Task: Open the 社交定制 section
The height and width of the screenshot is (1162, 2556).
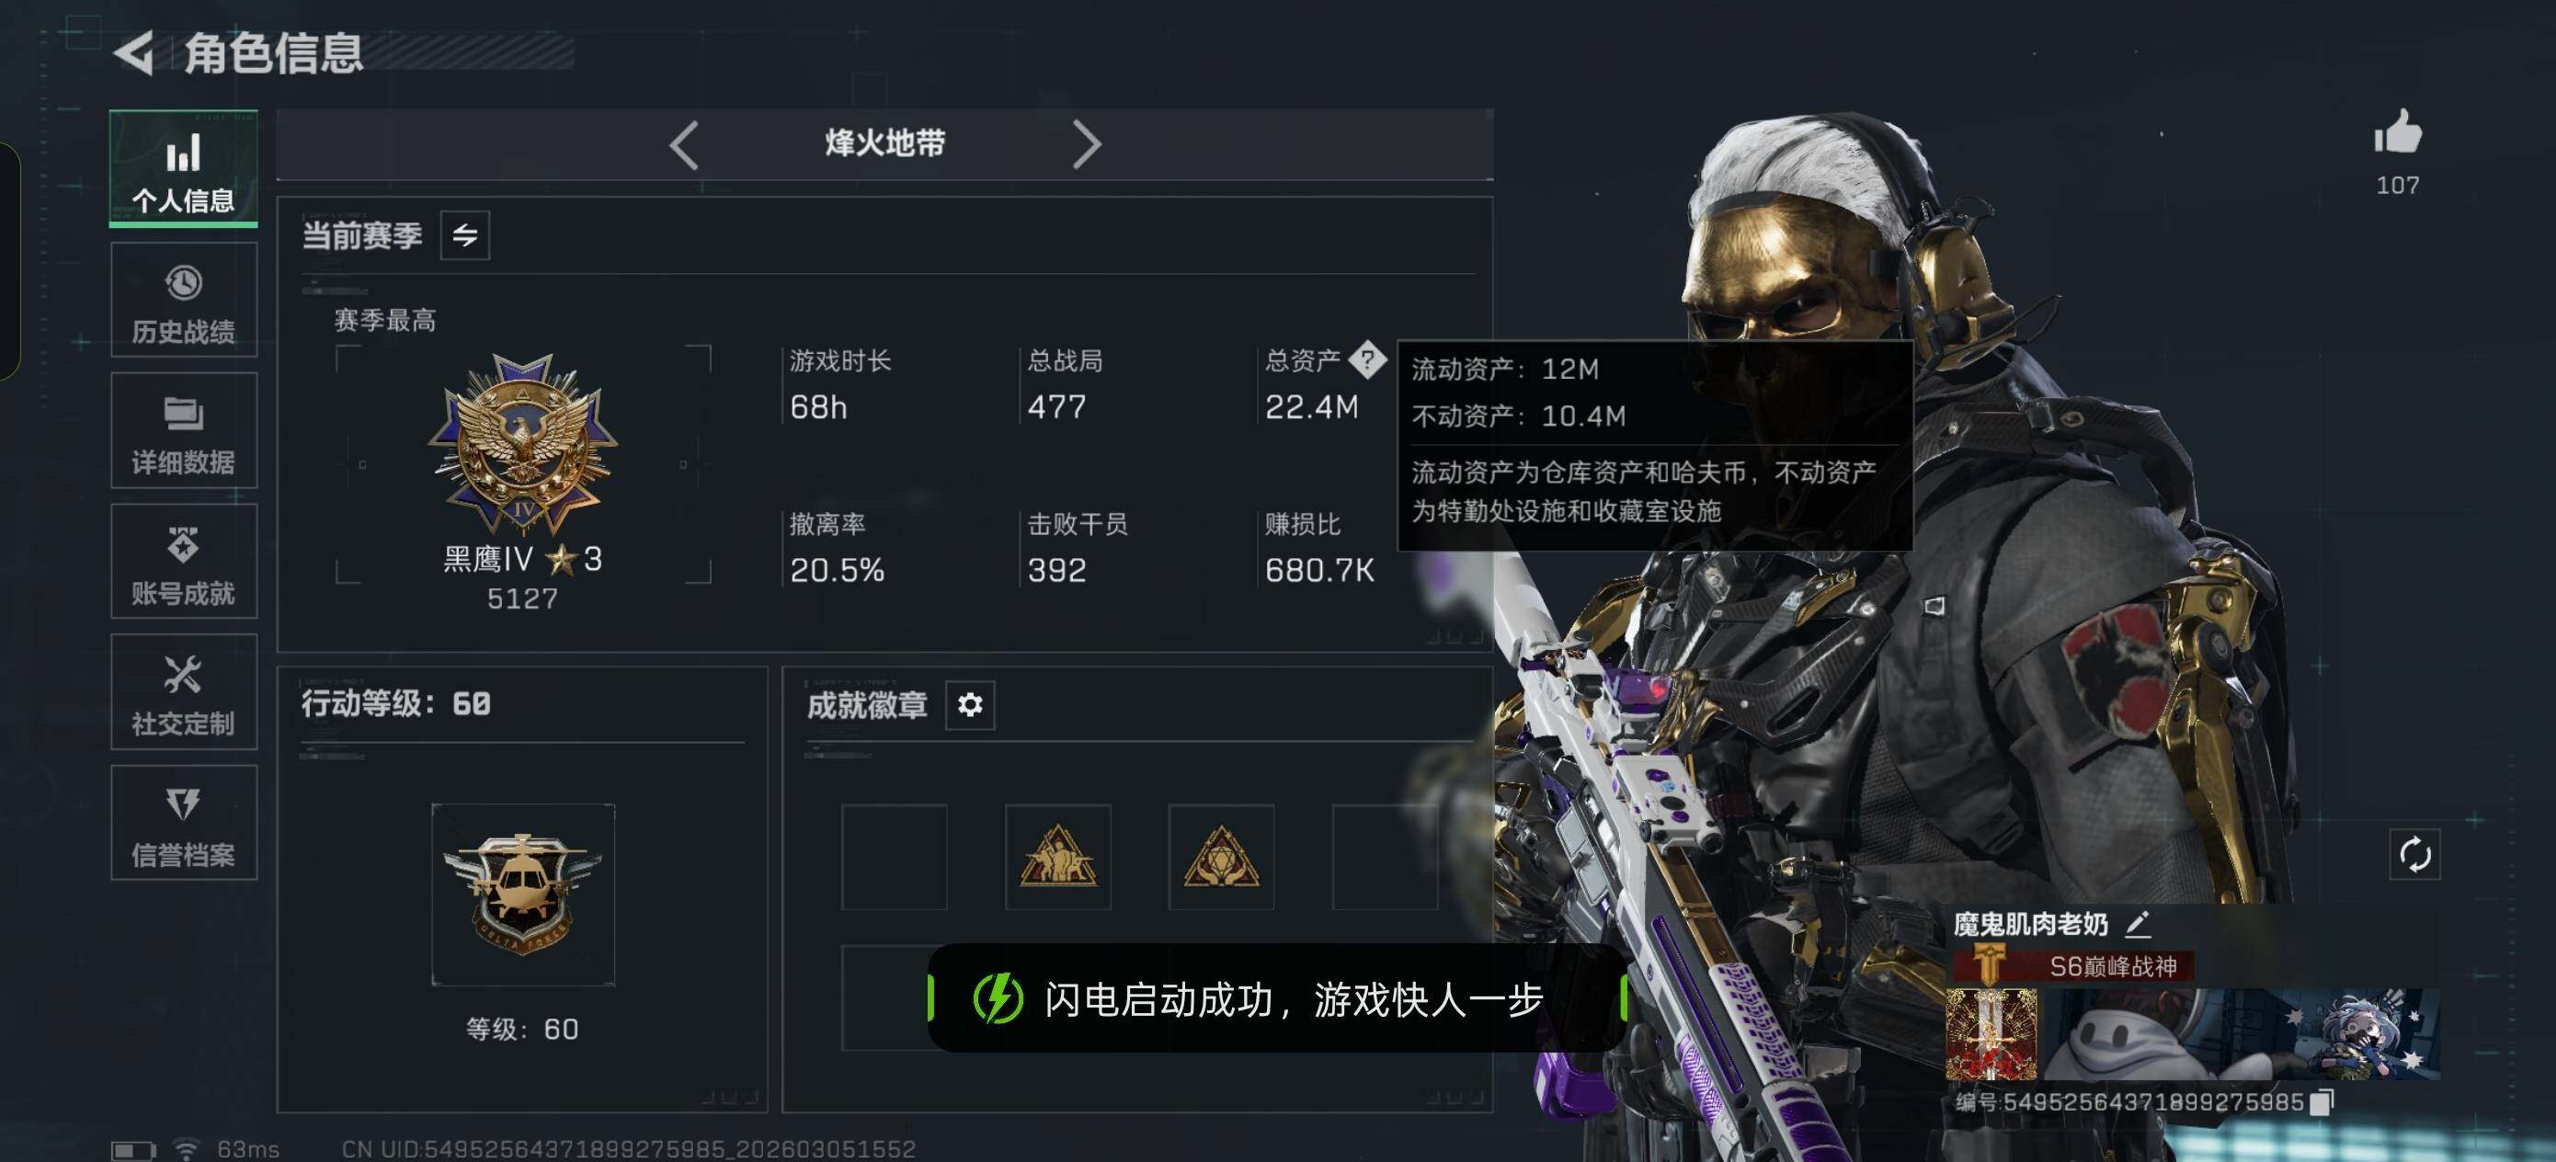Action: [x=184, y=692]
